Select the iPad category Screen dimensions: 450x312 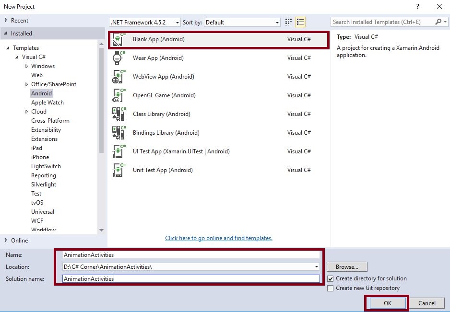(x=36, y=148)
